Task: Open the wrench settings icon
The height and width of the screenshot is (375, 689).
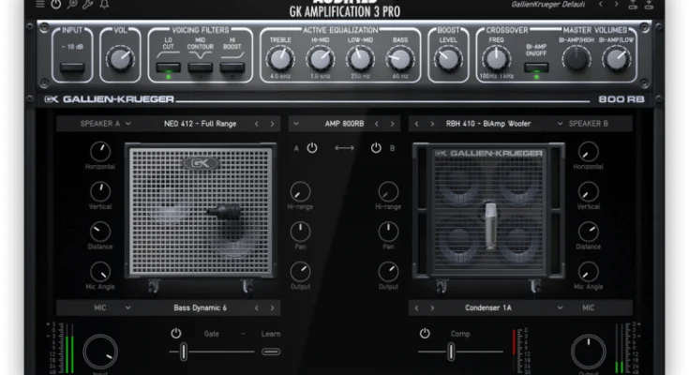Action: pyautogui.click(x=88, y=5)
